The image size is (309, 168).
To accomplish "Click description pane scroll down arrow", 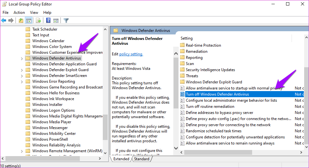I will coord(176,148).
